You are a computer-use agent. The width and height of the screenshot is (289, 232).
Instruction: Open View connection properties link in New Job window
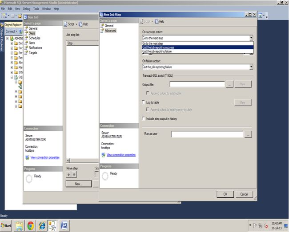tap(45, 157)
